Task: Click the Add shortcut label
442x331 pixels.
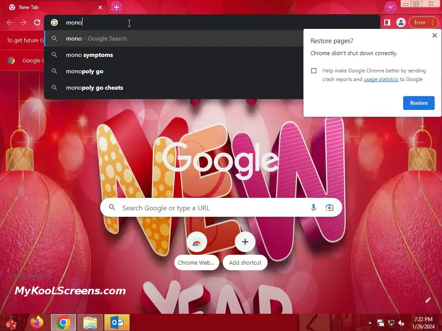Action: tap(245, 262)
